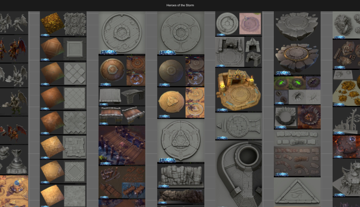Open golden sandstone disc with triangle emblem

(x=181, y=103)
